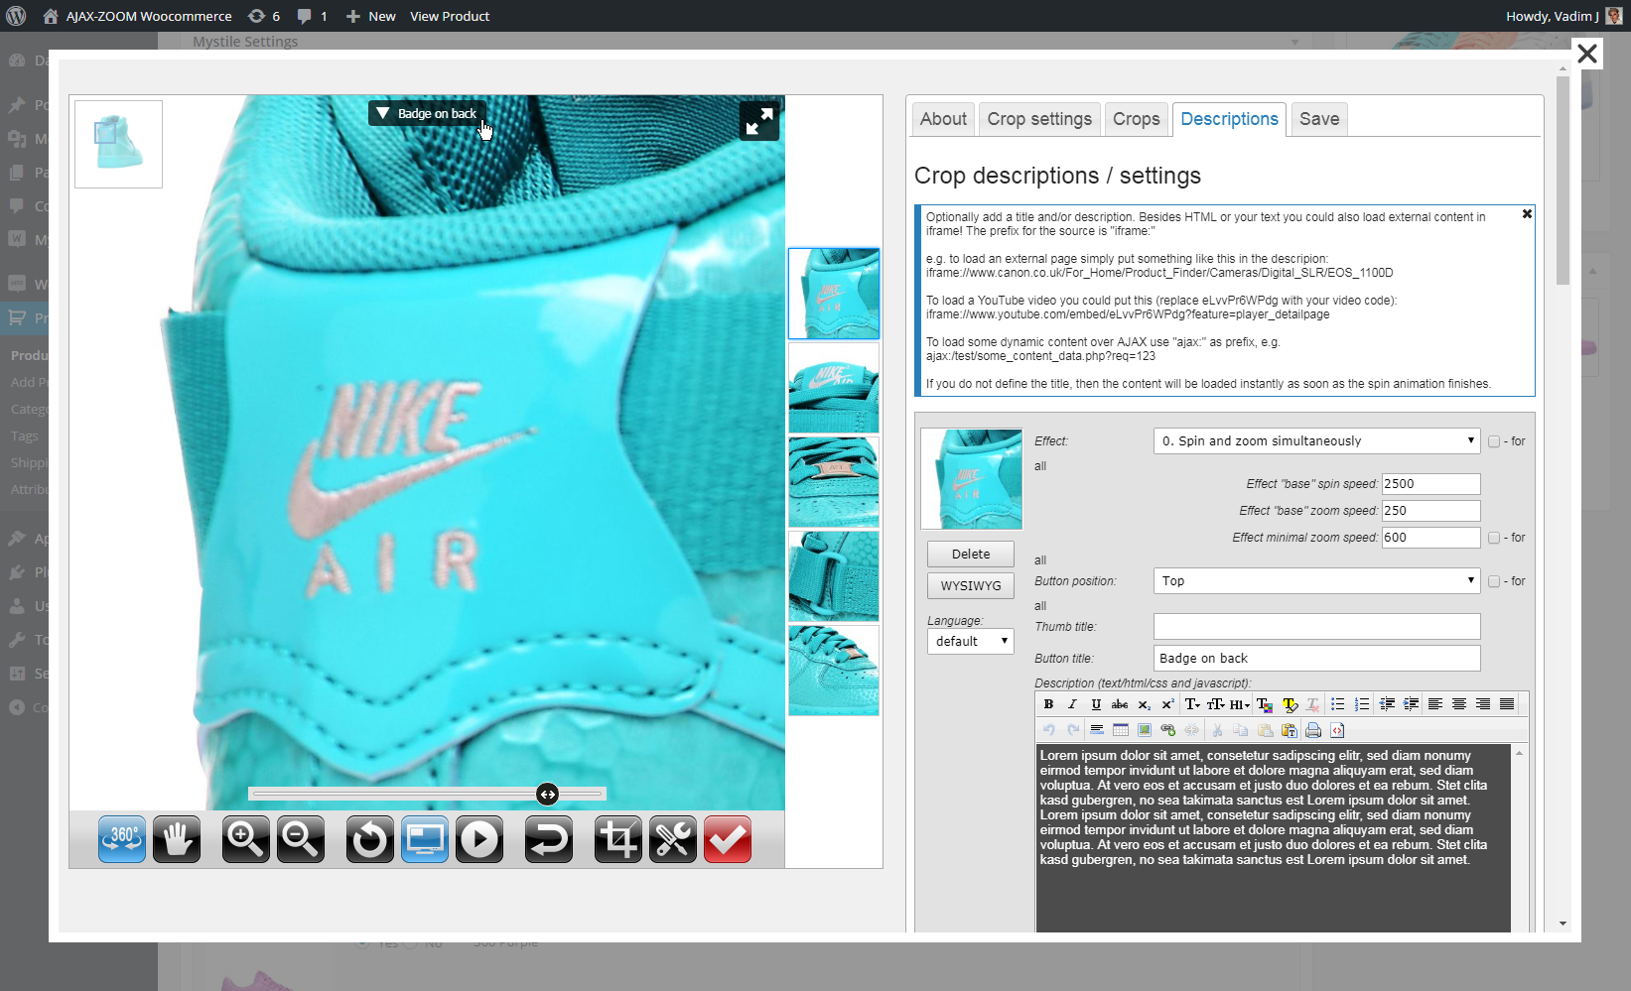Focus the spin speed field showing 2500
1631x991 pixels.
click(x=1430, y=484)
